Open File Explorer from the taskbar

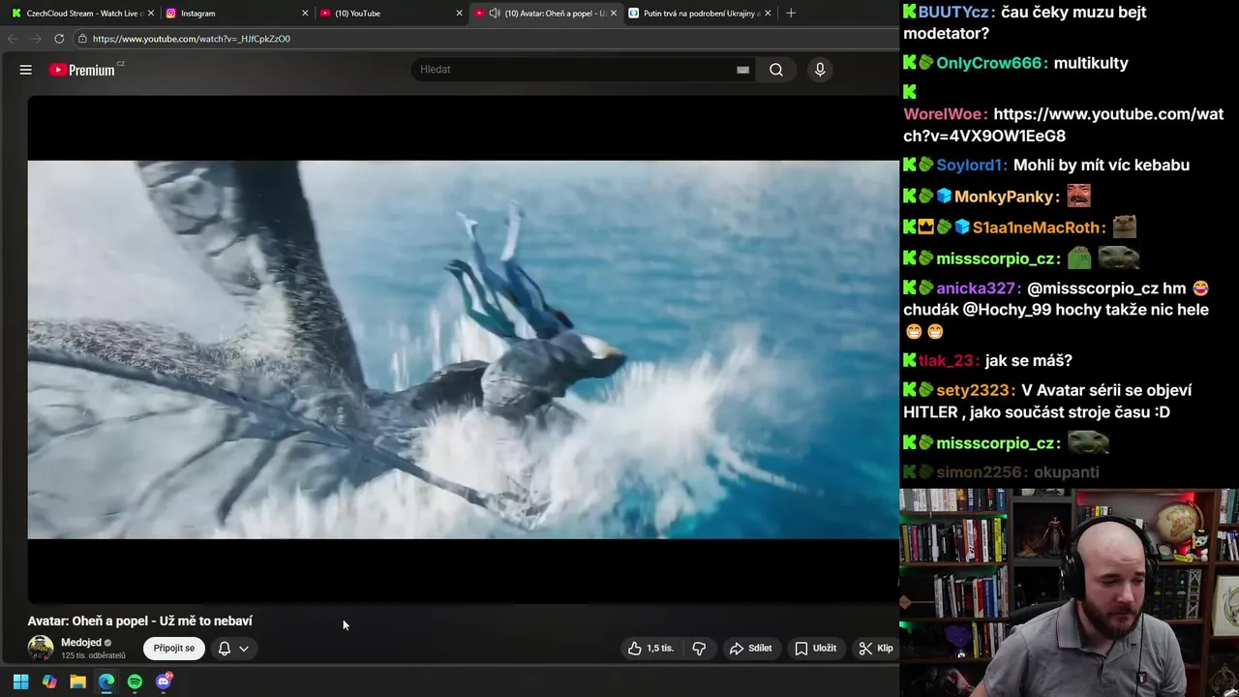[77, 682]
